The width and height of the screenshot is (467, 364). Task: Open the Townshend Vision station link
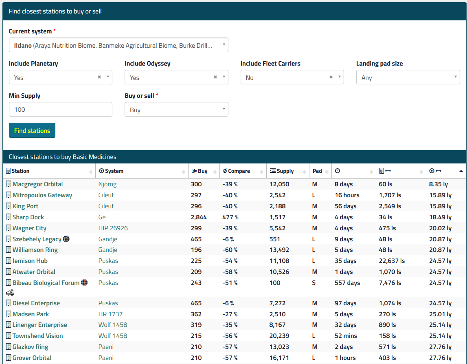pos(37,336)
